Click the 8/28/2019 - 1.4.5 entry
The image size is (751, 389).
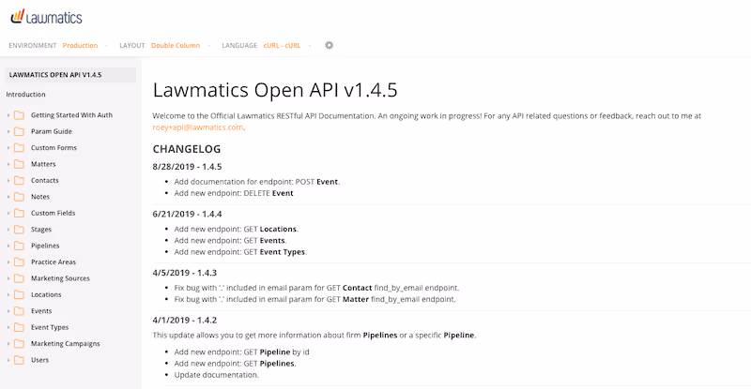point(187,167)
